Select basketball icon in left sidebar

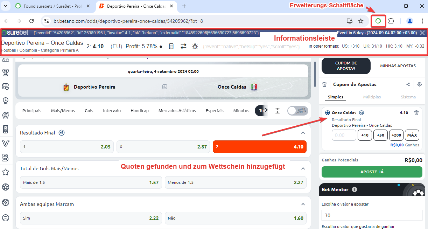5,202
